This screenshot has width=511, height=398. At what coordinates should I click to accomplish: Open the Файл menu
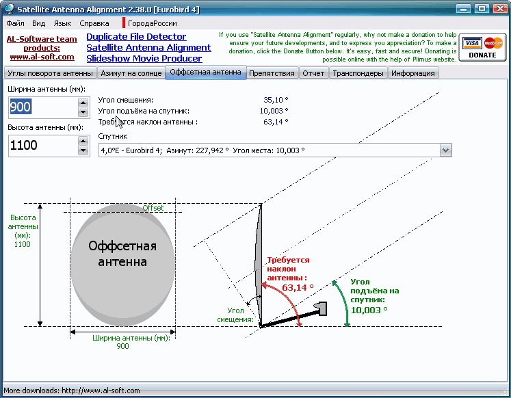[x=15, y=23]
